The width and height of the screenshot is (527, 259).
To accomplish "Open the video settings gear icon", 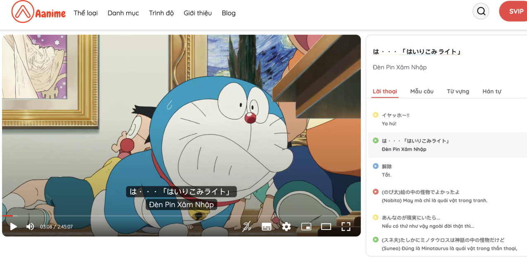I will 286,226.
